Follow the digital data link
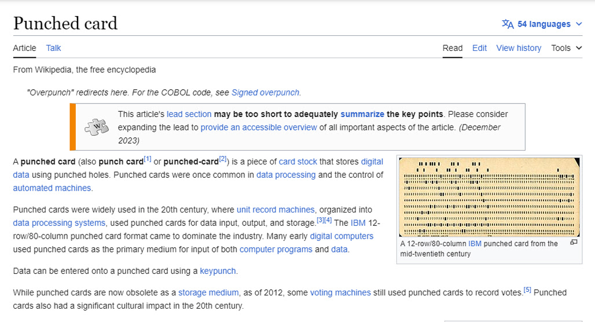This screenshot has width=595, height=322. click(372, 162)
